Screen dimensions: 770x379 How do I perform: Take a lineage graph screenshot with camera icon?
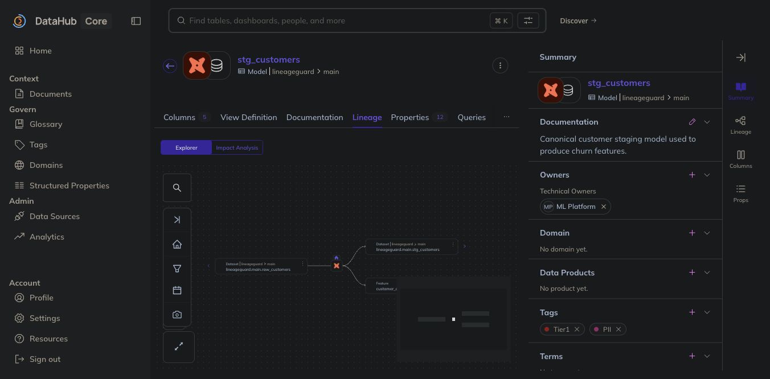[x=177, y=315]
